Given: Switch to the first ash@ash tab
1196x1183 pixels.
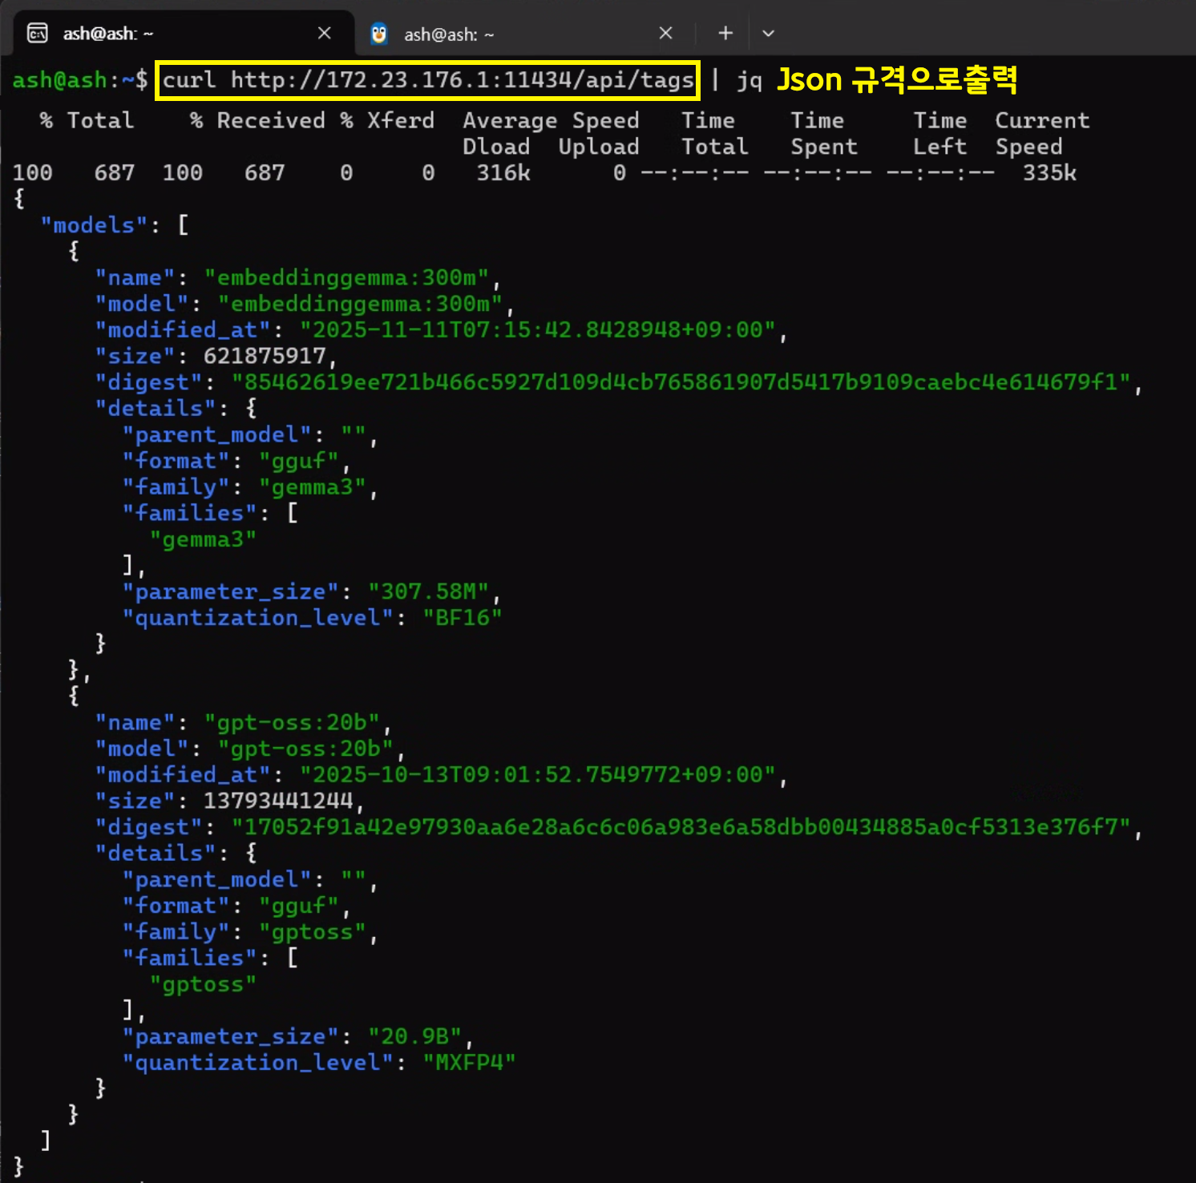Looking at the screenshot, I should click(184, 34).
